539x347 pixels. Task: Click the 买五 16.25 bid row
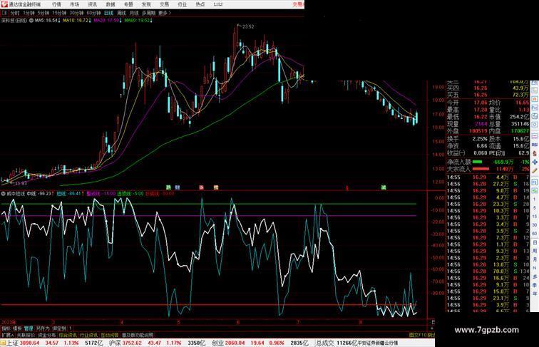click(488, 95)
